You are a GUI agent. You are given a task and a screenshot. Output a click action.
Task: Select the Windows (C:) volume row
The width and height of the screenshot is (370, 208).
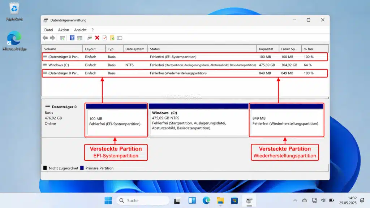(x=185, y=65)
